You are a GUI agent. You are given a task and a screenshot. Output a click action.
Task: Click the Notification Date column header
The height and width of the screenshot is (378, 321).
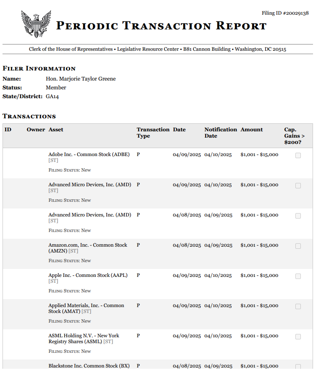coord(221,133)
